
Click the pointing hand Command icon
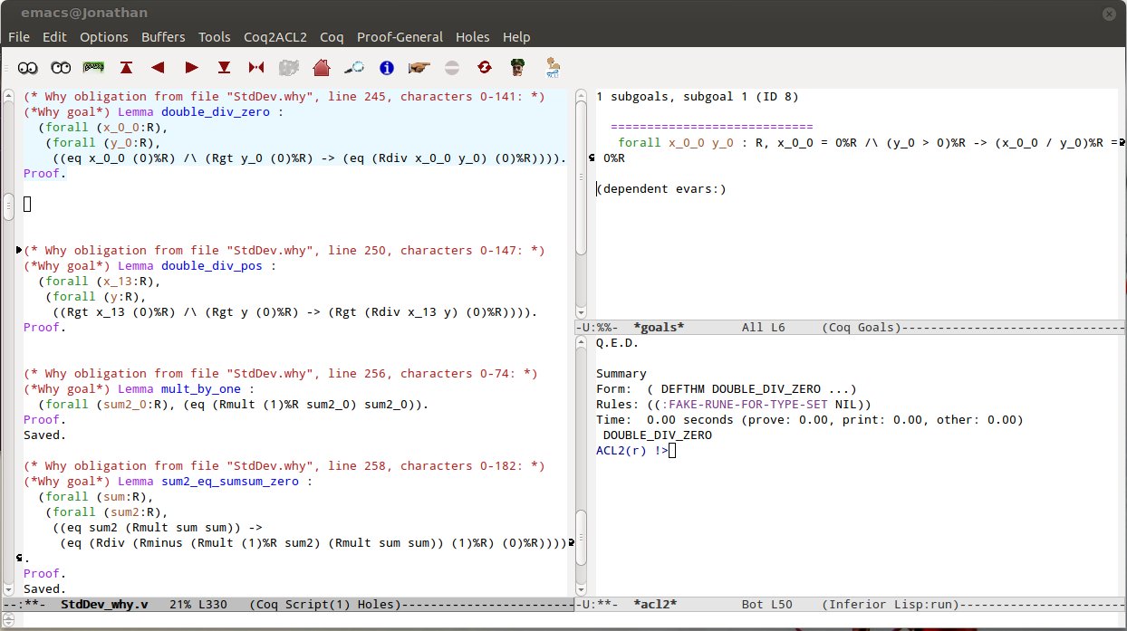point(419,67)
